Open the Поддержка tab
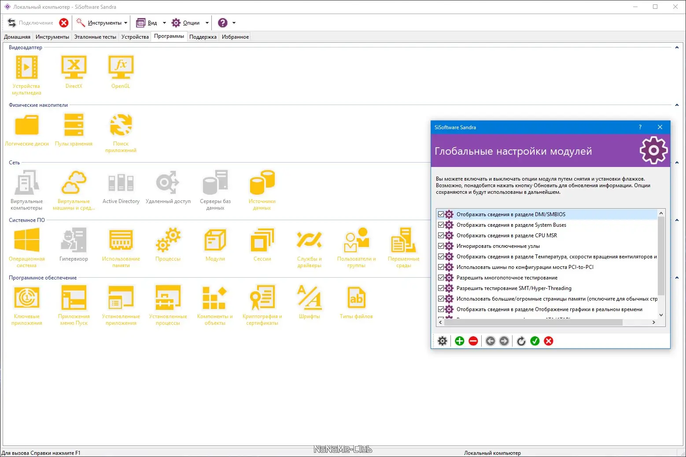 (203, 36)
